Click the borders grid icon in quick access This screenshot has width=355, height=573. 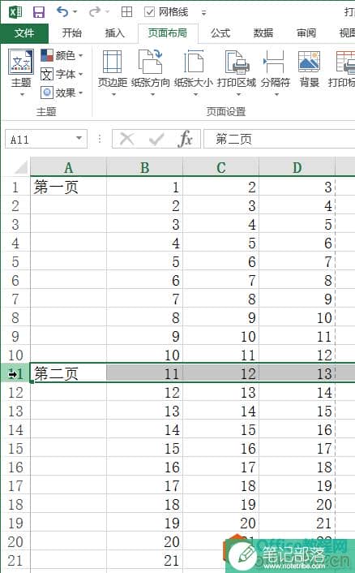pyautogui.click(x=126, y=12)
